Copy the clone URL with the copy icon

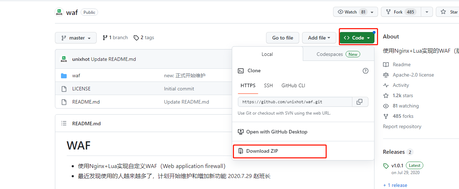tap(360, 102)
